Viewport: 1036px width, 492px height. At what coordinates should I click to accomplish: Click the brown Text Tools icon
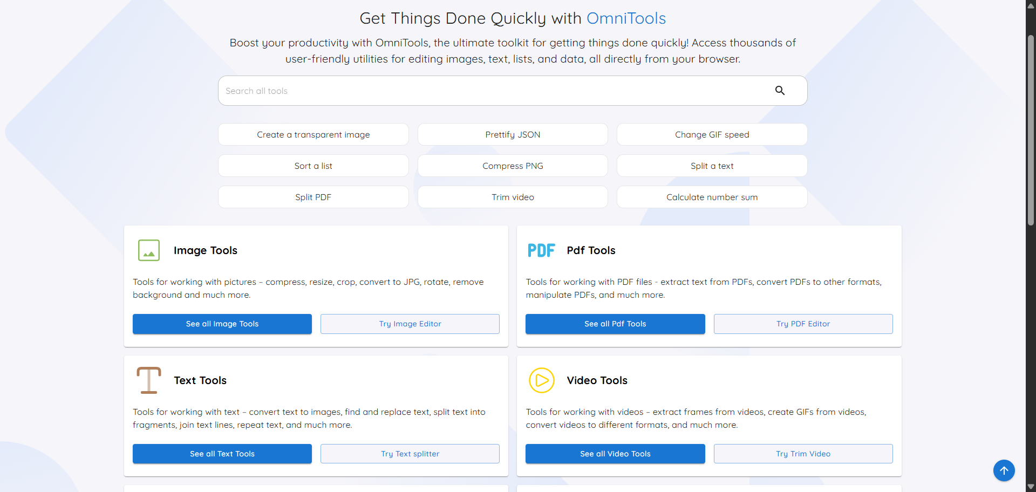[x=149, y=380]
